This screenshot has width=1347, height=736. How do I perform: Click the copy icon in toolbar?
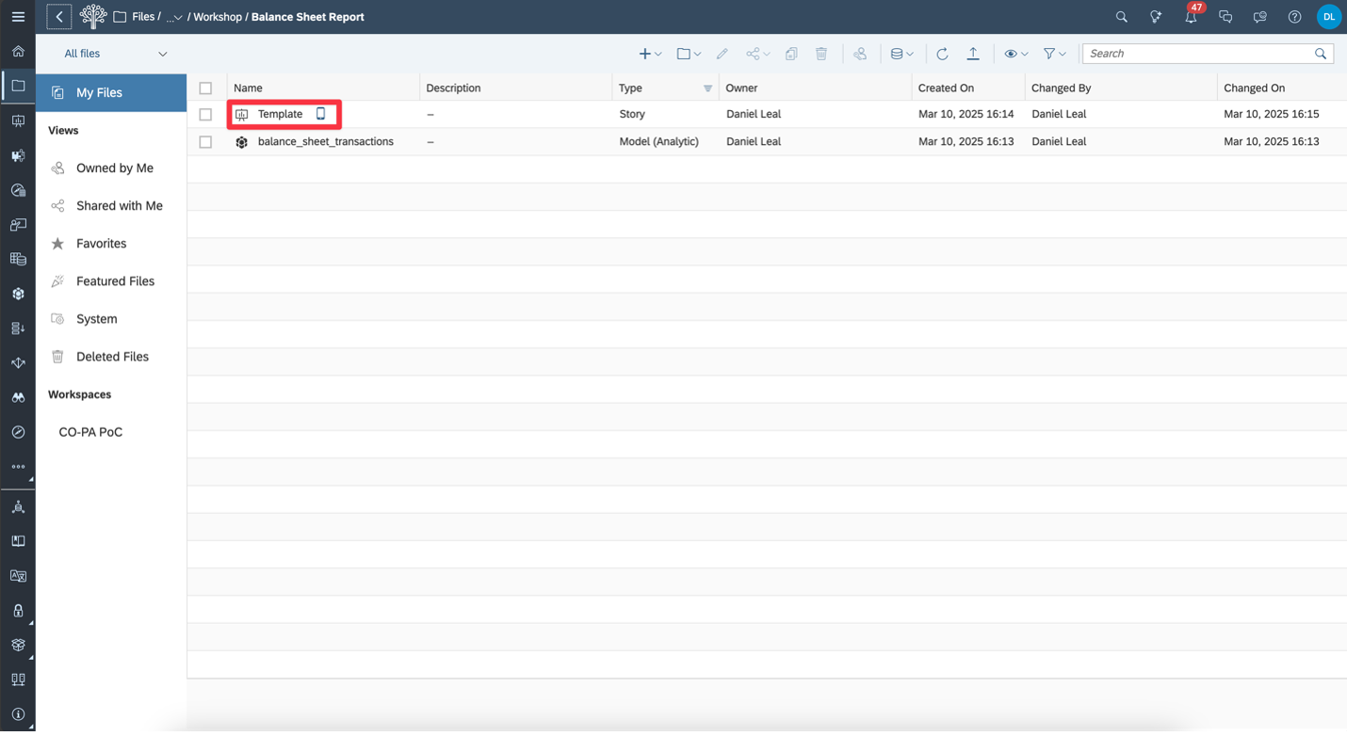pos(791,54)
